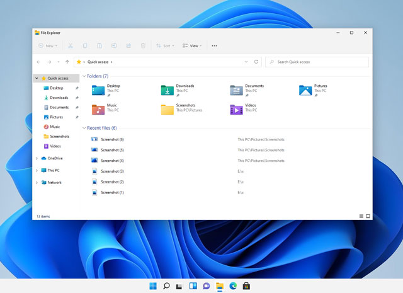
Task: Open Task View on the taskbar
Action: 179,286
